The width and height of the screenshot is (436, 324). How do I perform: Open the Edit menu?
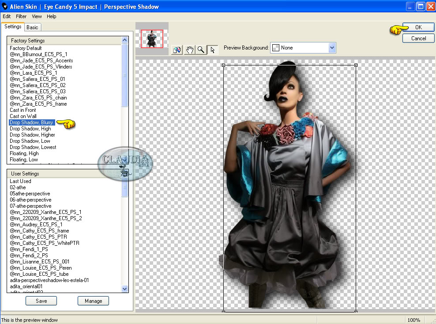[x=7, y=16]
